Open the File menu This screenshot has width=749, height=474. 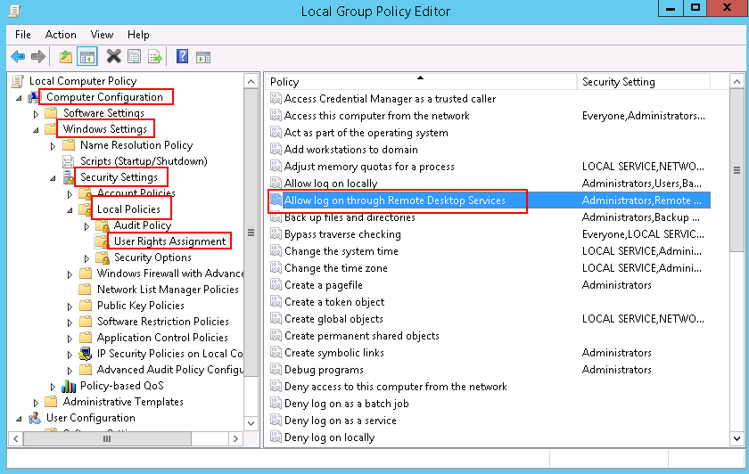click(23, 35)
